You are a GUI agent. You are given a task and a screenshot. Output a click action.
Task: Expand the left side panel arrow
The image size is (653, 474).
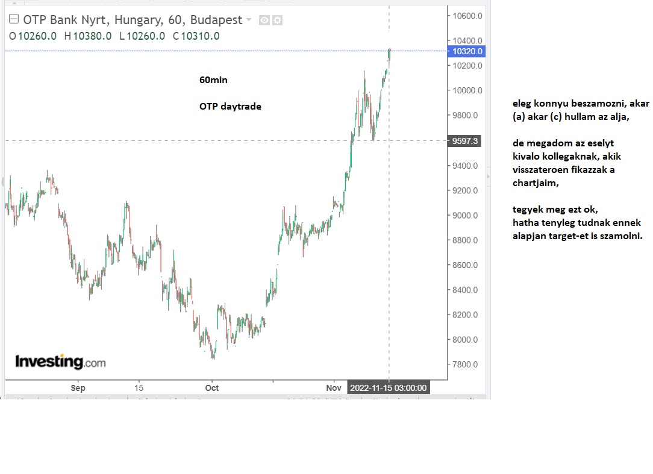[2, 181]
